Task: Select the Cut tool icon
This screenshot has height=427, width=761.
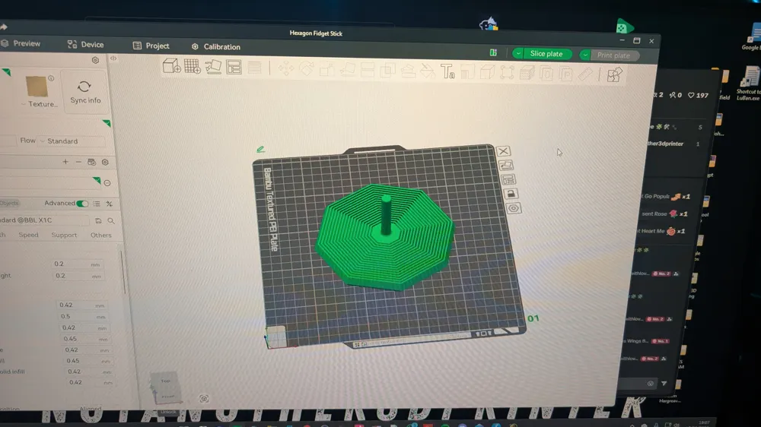Action: click(x=367, y=70)
